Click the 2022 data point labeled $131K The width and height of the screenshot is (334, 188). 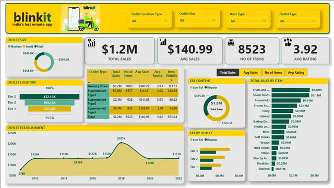click(x=178, y=158)
